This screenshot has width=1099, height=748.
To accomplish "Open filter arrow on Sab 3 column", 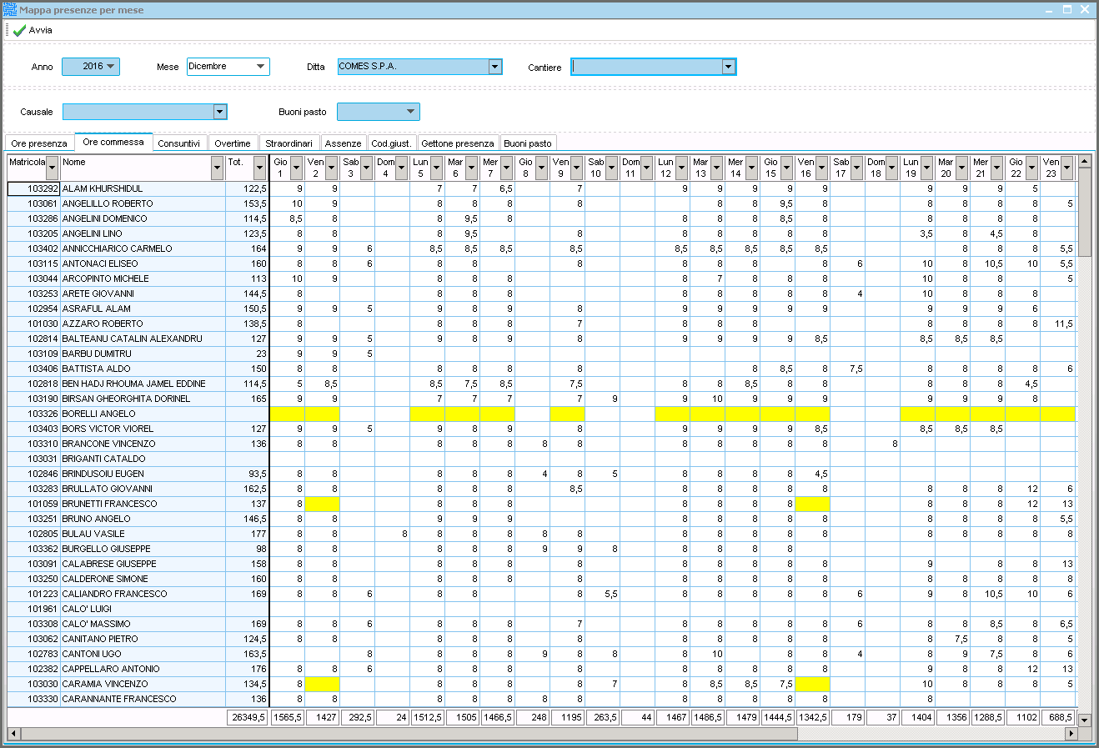I will [x=366, y=168].
